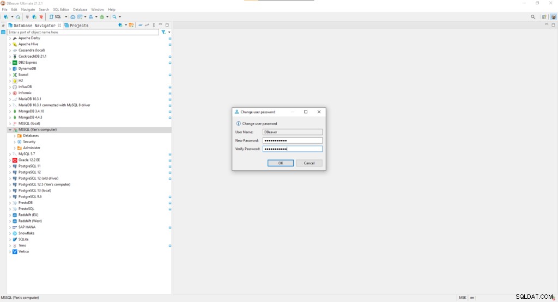Open the dashboard gauge icon in the toolbar
Screen dimensions: 558x302
click(72, 17)
